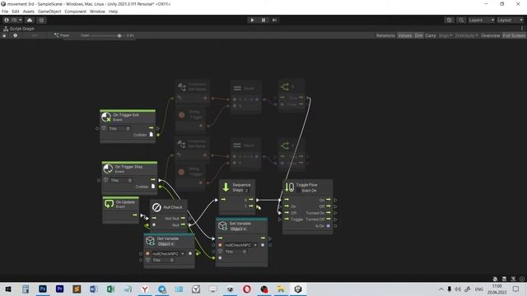527x296 pixels.
Task: Open the account dropdown arrow in toolbar
Action: (x=20, y=20)
